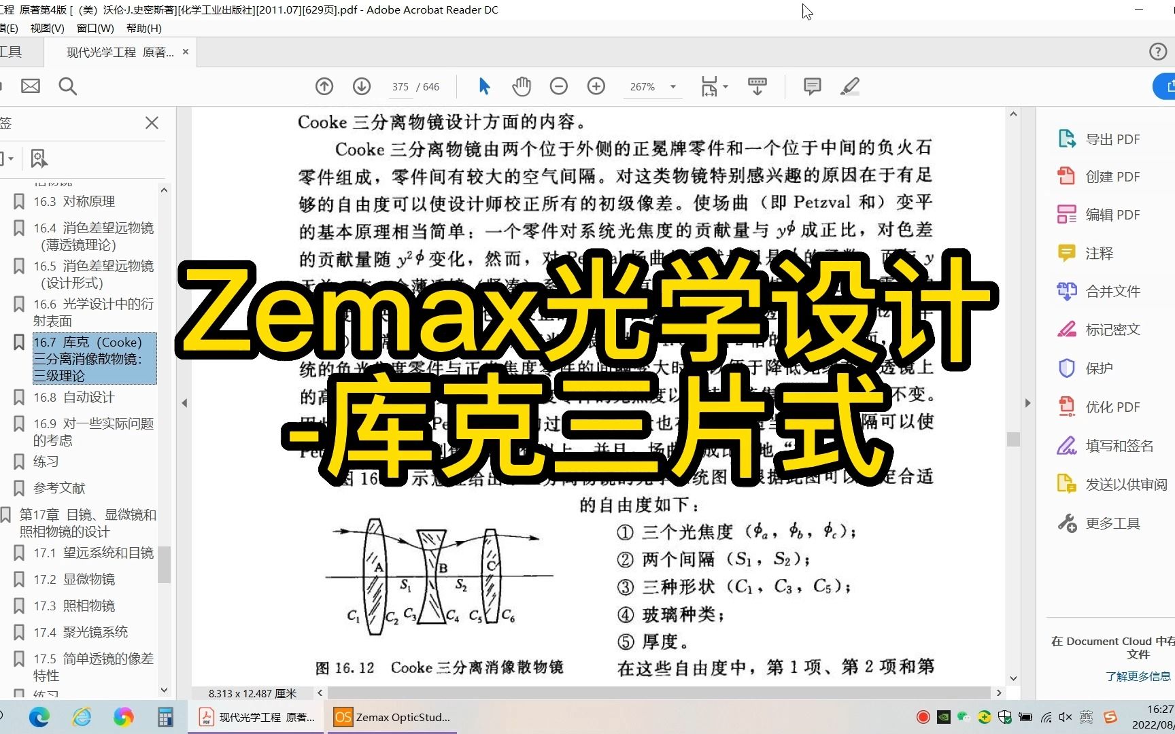Switch to 现代光学工程 document tab
The height and width of the screenshot is (734, 1175).
coord(120,52)
